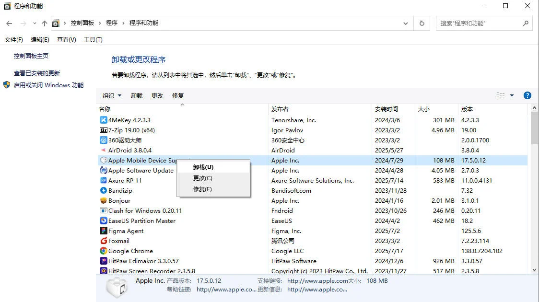Click the HitPaw Screen Recorder icon
The width and height of the screenshot is (539, 302).
[103, 271]
